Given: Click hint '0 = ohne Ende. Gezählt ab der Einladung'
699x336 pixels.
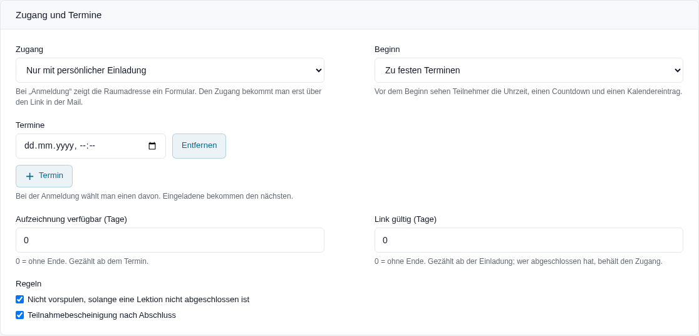Looking at the screenshot, I should pos(519,261).
